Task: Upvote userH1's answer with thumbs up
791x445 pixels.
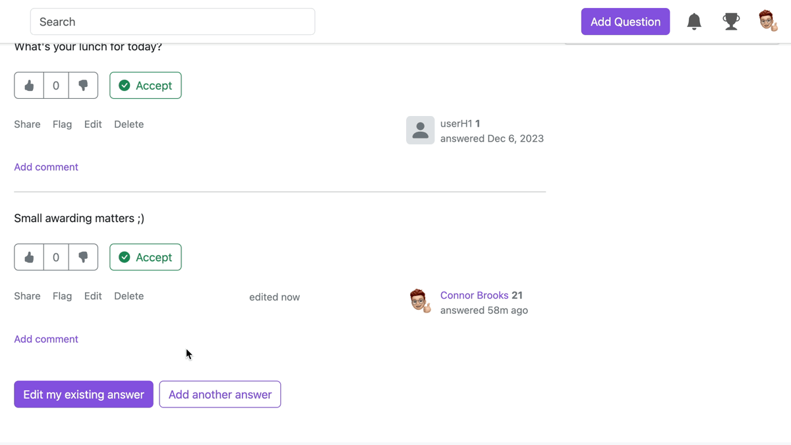Action: tap(29, 86)
